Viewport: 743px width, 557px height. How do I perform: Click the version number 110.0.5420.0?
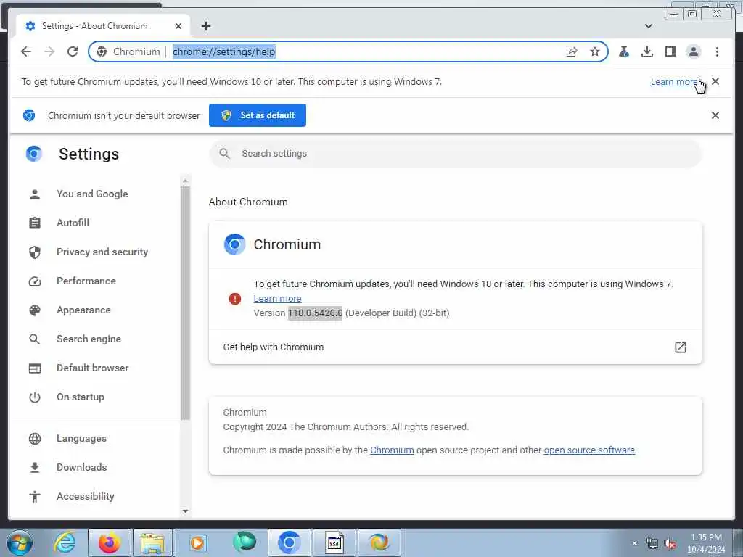(315, 313)
